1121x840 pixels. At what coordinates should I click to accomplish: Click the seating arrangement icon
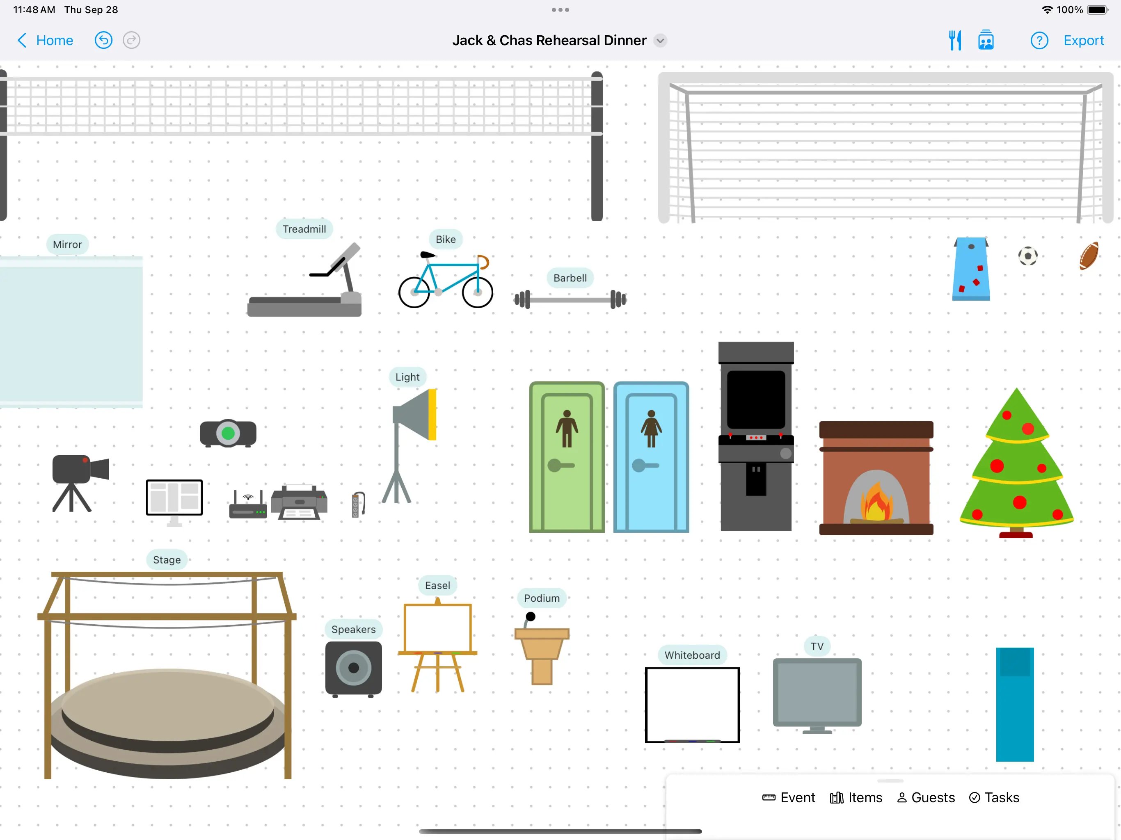tap(985, 41)
